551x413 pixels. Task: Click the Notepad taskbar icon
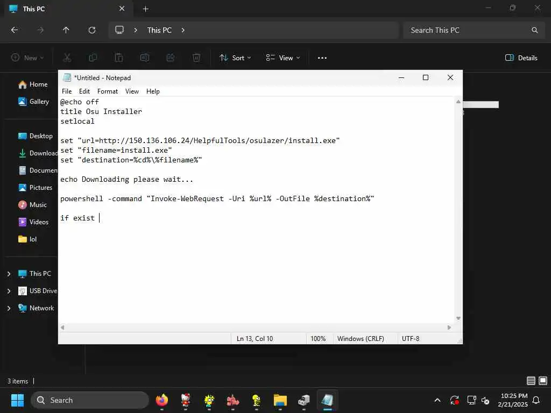pos(327,400)
